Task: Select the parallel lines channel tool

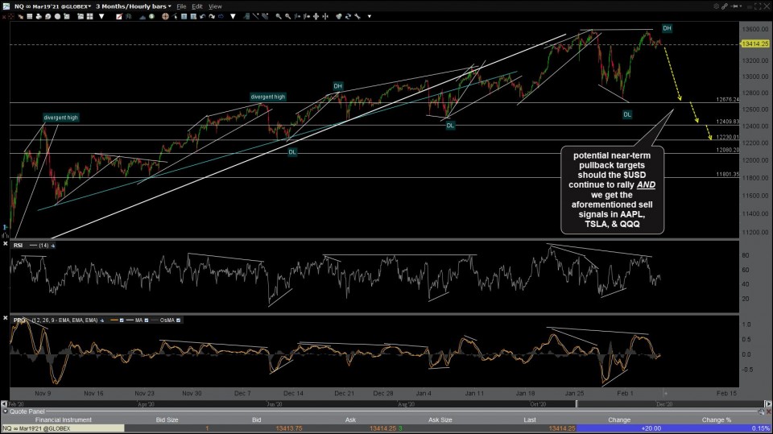Action: coord(265,16)
